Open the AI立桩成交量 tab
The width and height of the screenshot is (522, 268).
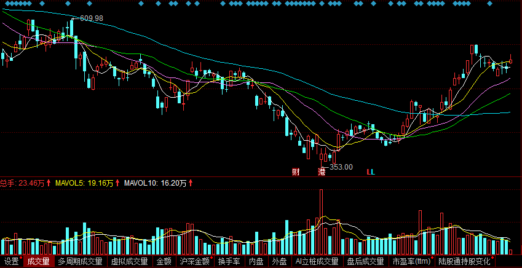click(x=317, y=261)
